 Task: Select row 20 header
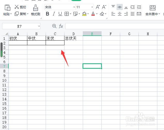coord(4,127)
